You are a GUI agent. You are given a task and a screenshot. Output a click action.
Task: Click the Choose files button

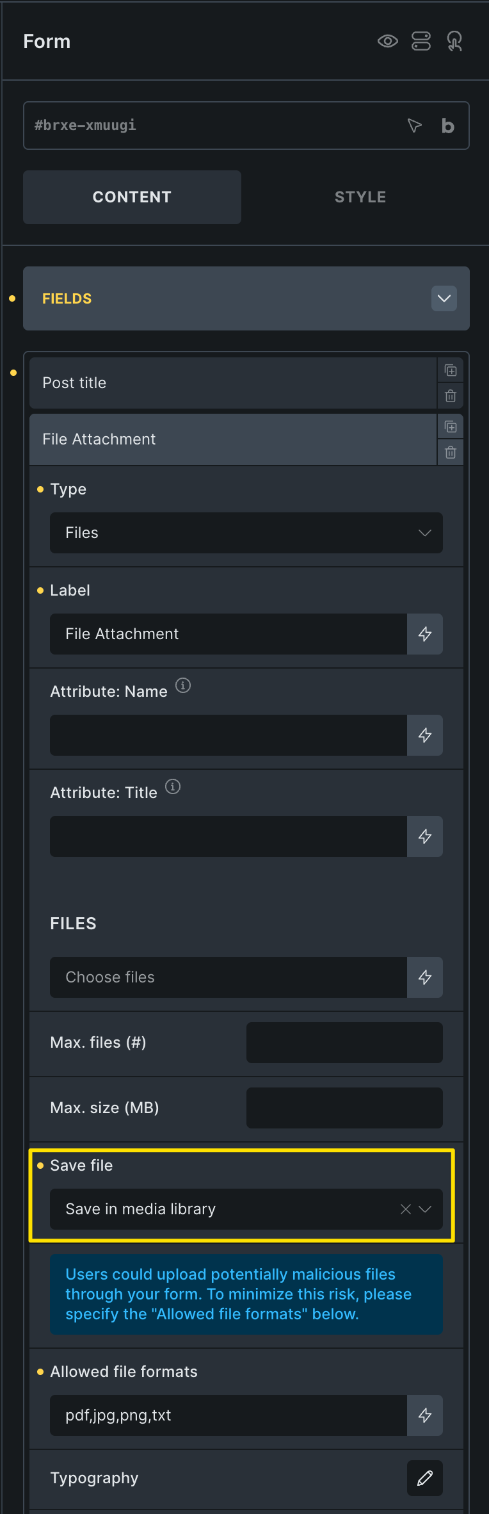click(228, 977)
